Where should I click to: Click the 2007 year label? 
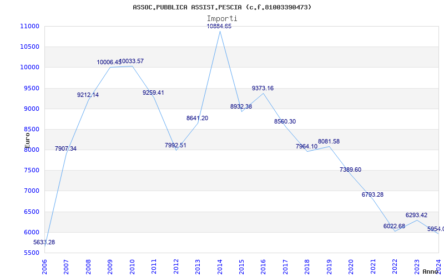pyautogui.click(x=66, y=267)
